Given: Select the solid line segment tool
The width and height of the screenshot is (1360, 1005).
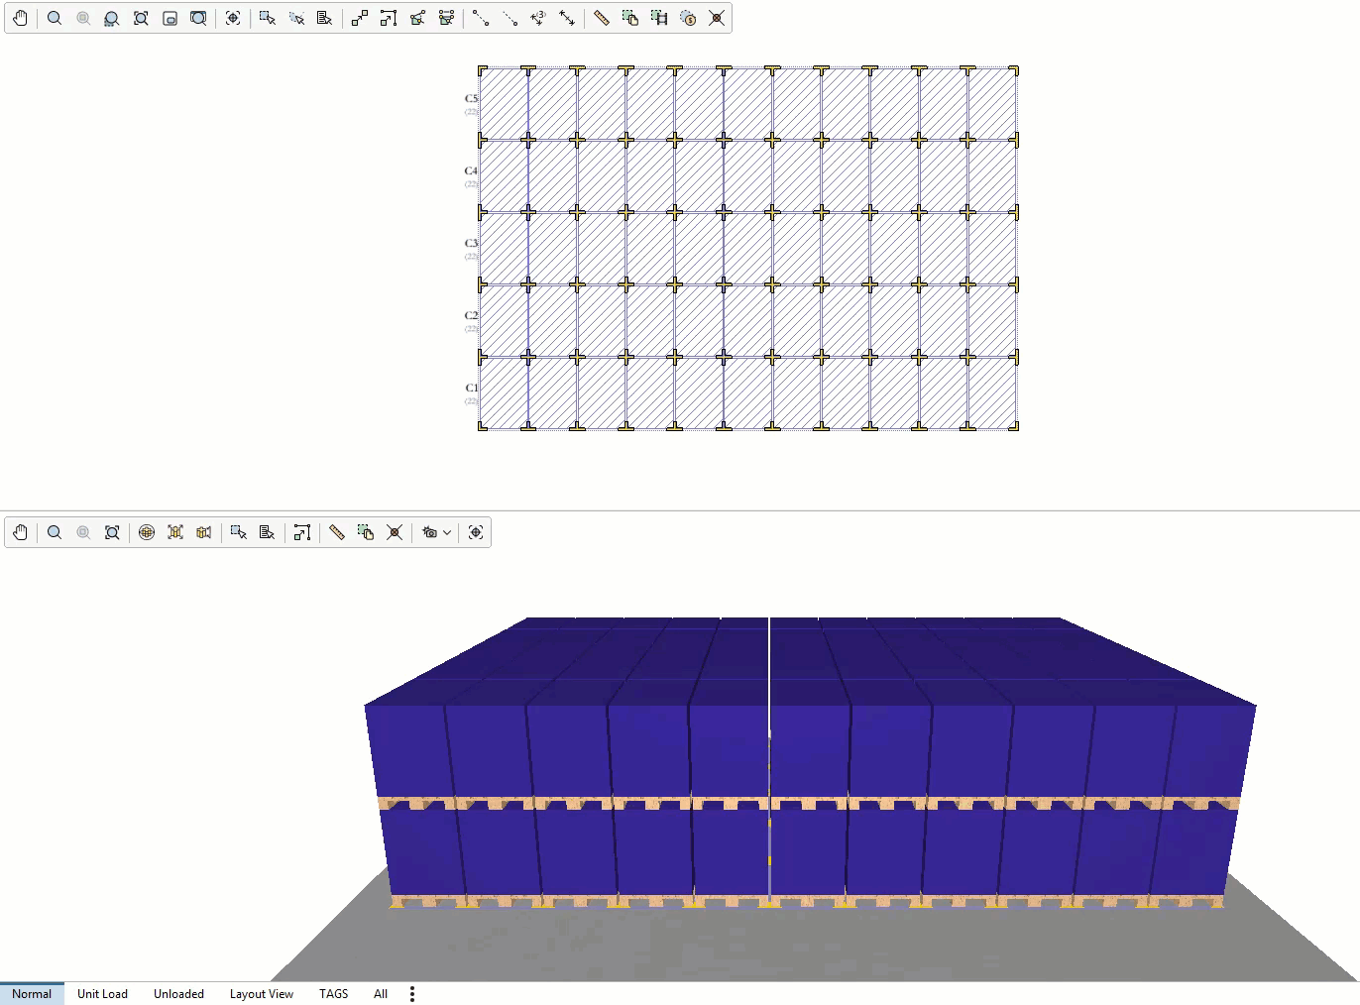Looking at the screenshot, I should click(481, 18).
